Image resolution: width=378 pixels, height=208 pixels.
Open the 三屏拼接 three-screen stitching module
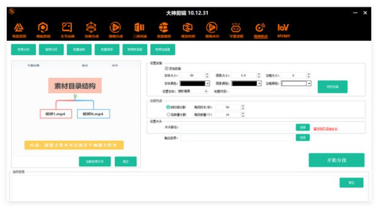click(140, 30)
